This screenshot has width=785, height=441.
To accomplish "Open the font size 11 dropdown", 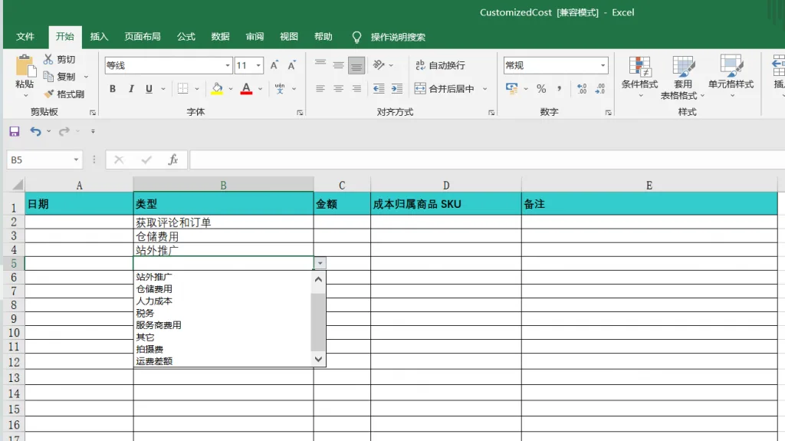I will [258, 65].
